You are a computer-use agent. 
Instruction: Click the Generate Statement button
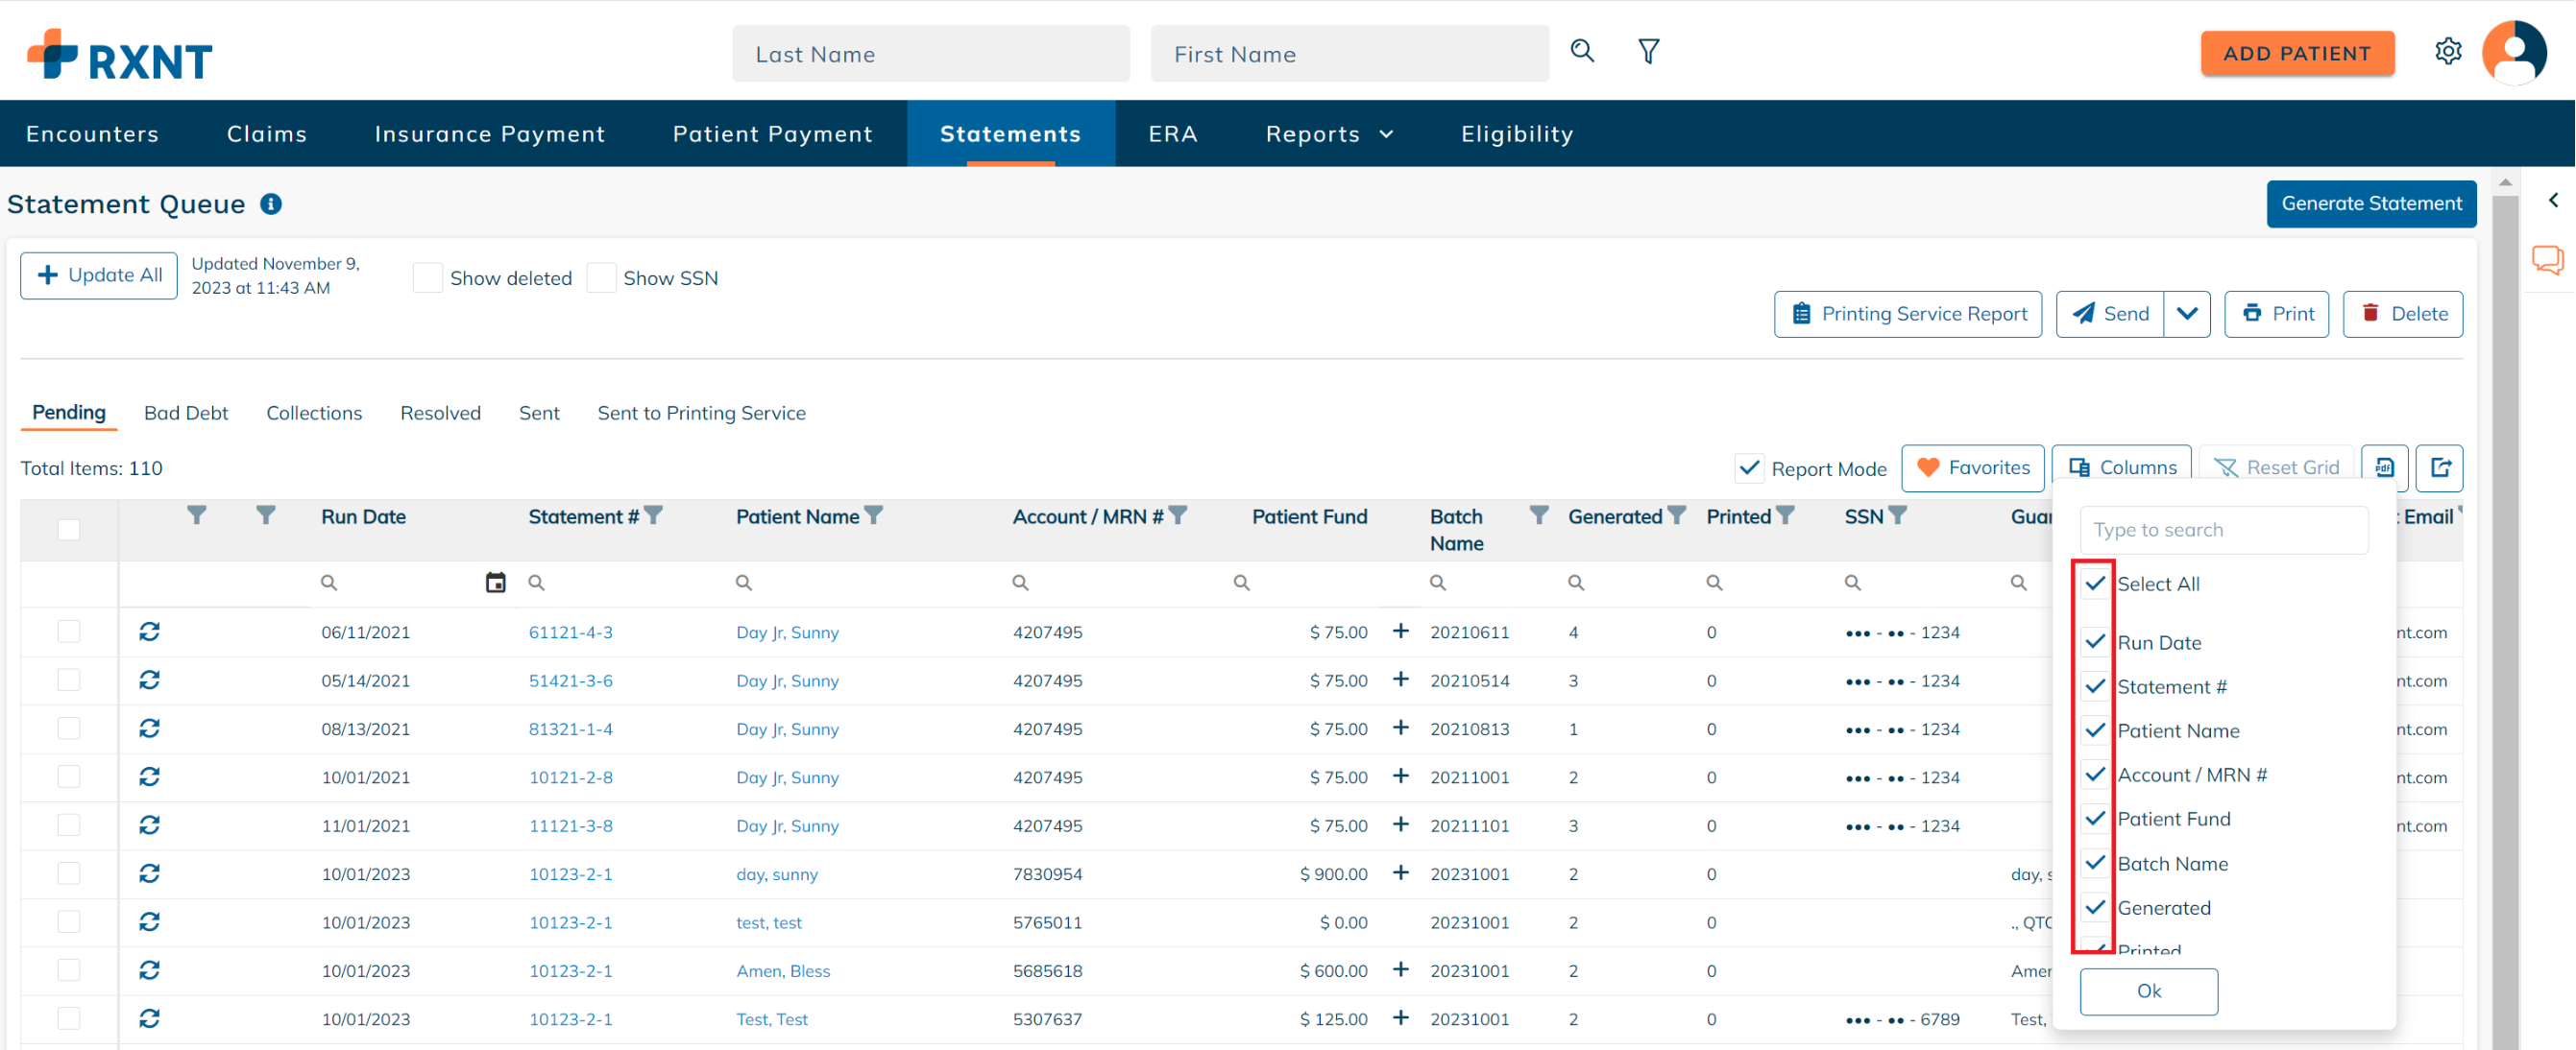coord(2371,203)
